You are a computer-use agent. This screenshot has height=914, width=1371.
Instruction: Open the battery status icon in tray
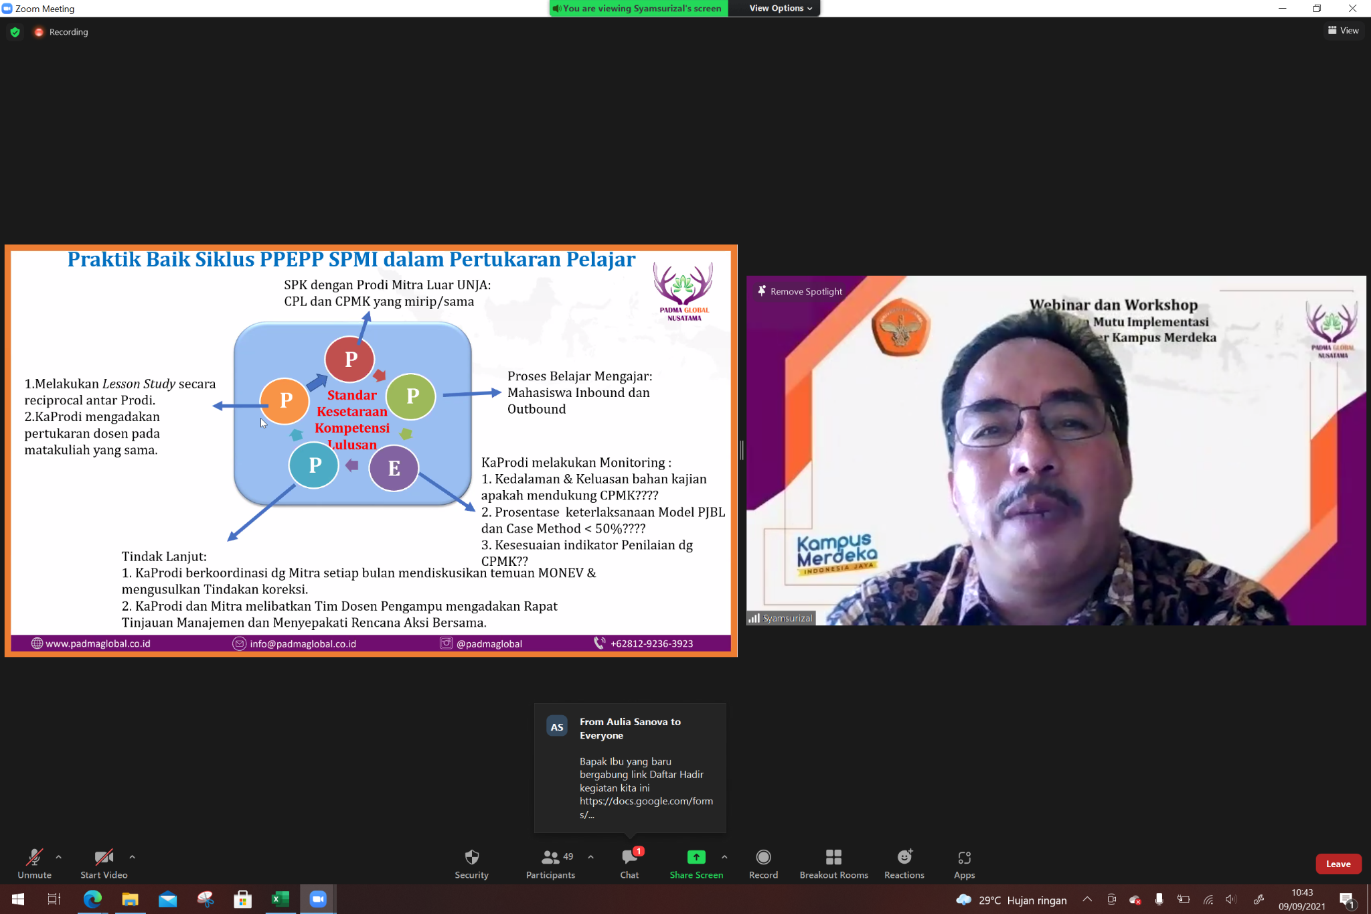[x=1184, y=899]
